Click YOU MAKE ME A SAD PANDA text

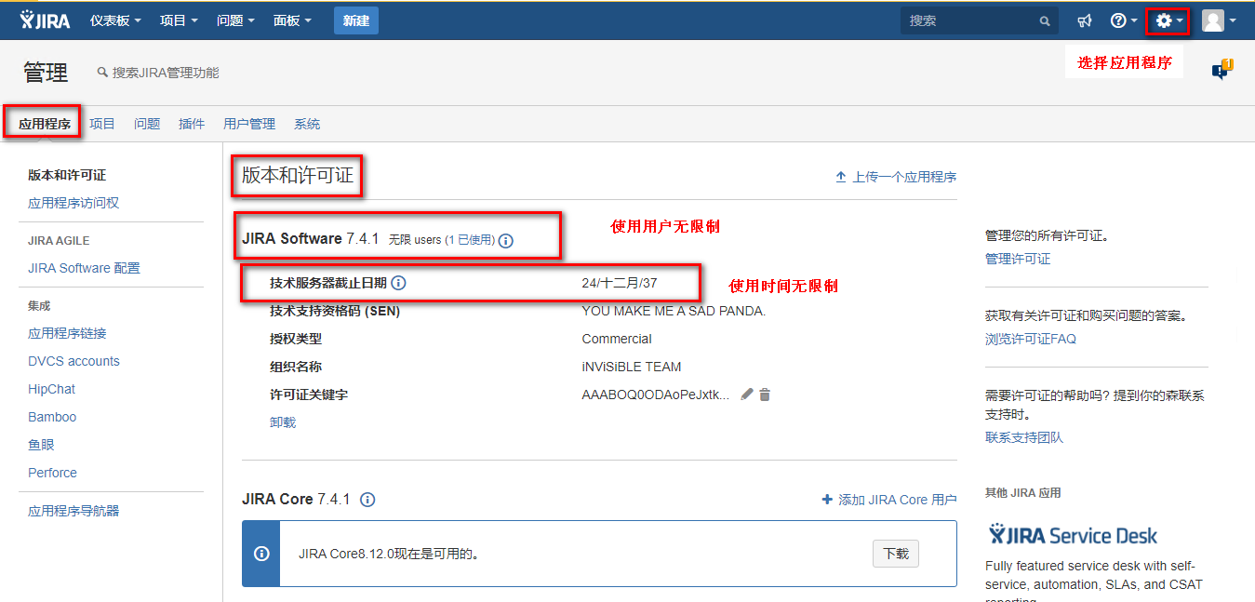[674, 311]
